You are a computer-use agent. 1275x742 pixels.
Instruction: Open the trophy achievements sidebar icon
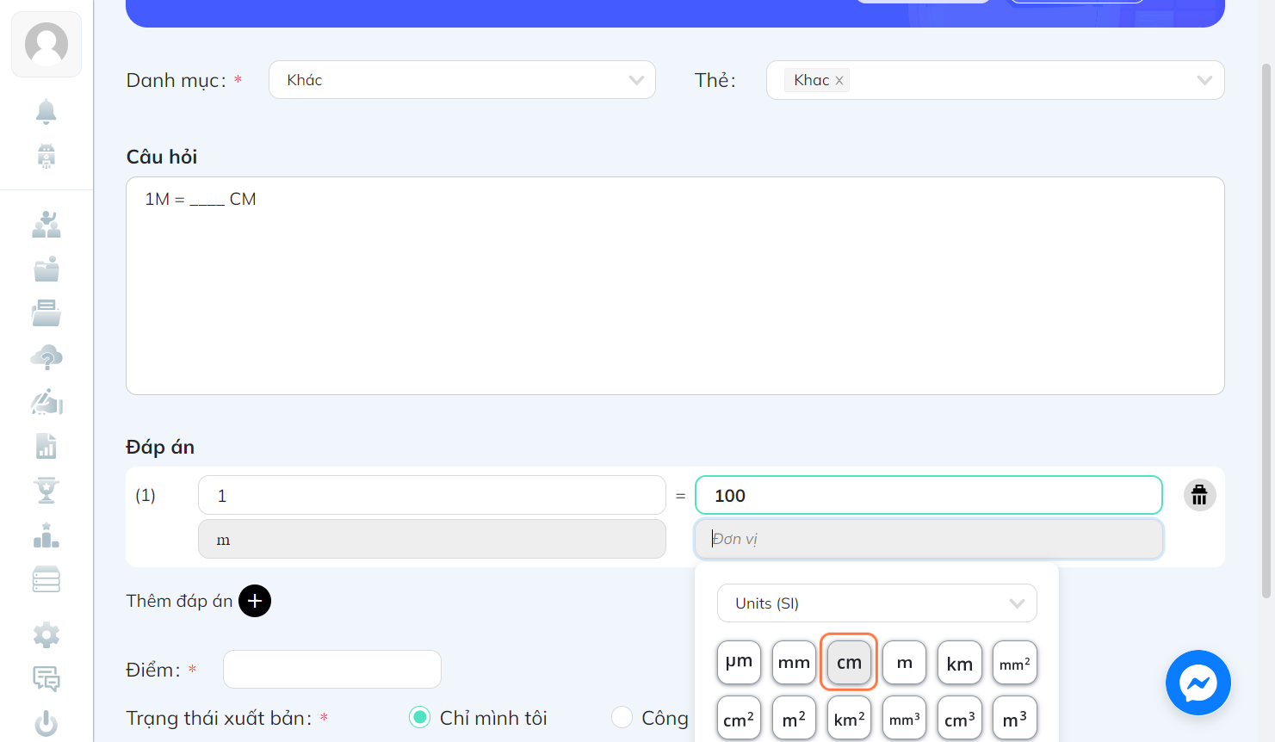pos(46,491)
